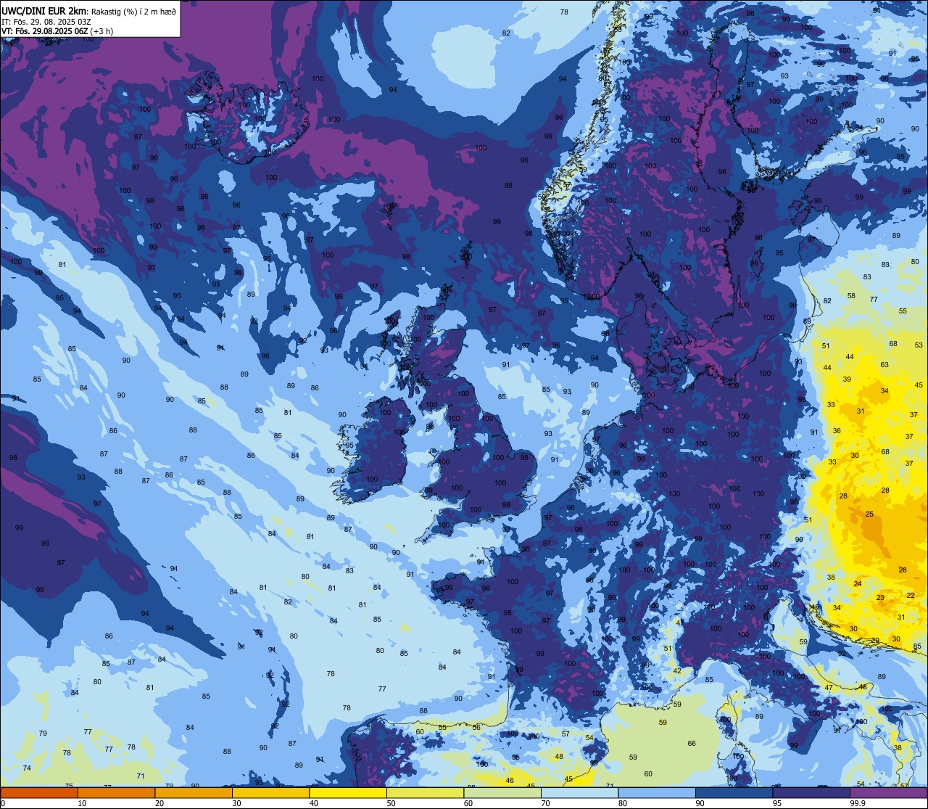This screenshot has width=928, height=809.
Task: Pick the purple legend segment above 99.9
Action: point(889,792)
